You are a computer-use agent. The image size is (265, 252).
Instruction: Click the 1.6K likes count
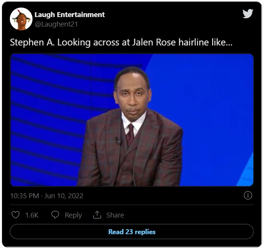click(32, 215)
